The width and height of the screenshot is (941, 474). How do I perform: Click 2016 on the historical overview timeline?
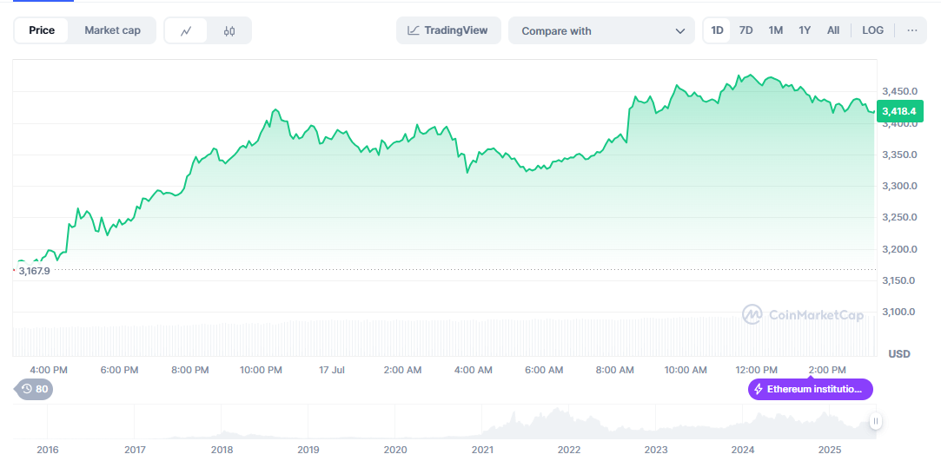click(x=48, y=450)
